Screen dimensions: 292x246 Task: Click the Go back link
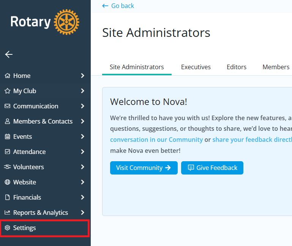(118, 6)
